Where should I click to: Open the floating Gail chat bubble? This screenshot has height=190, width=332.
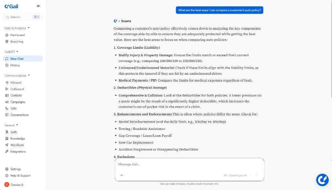click(x=322, y=180)
